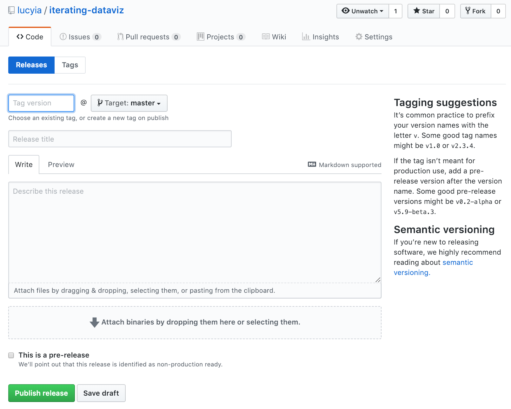Select the Releases button
Screen dimensions: 511x409
[x=31, y=65]
